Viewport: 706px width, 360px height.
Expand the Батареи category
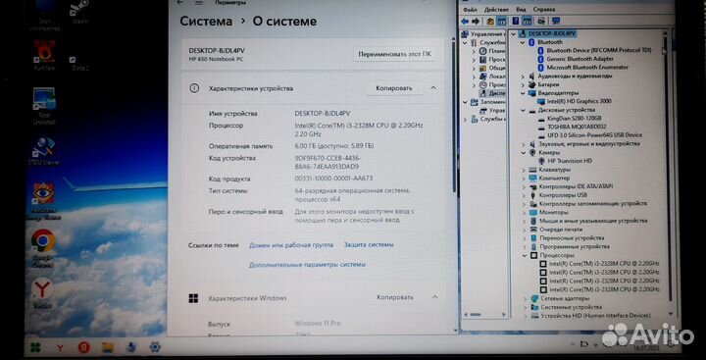point(523,84)
